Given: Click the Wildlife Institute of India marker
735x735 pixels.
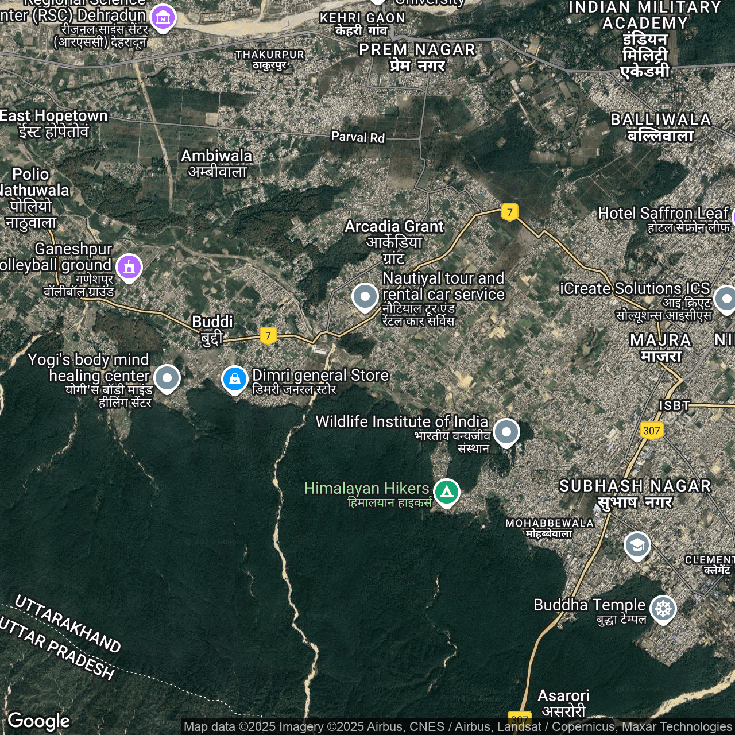Looking at the screenshot, I should pos(506,432).
